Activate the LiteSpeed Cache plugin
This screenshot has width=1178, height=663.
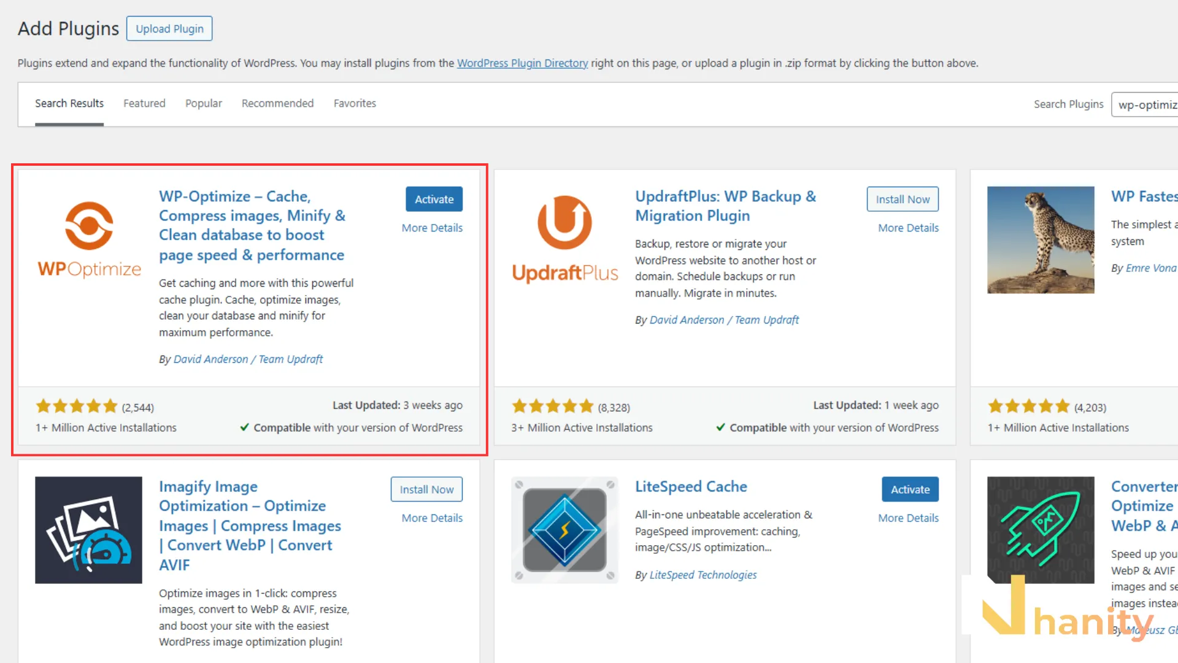coord(910,489)
